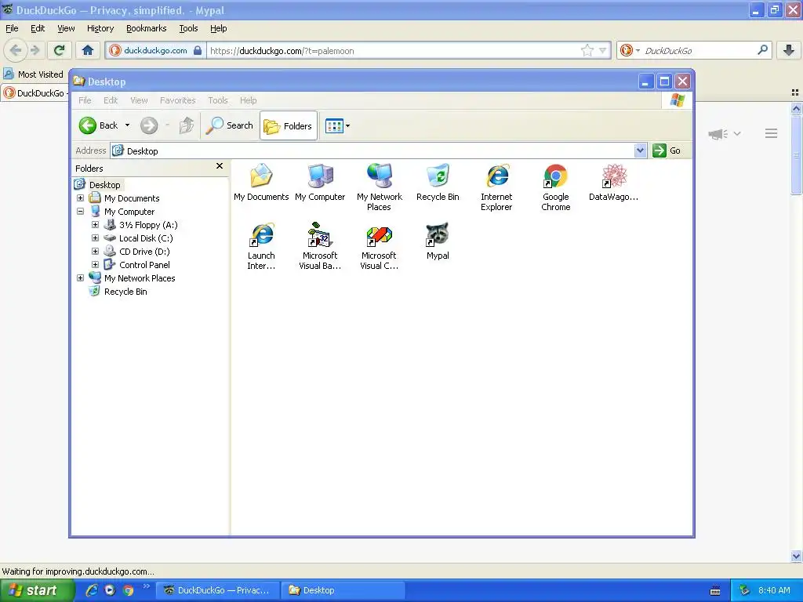This screenshot has width=803, height=602.
Task: Select Microsoft Visual C++ shortcut icon
Action: 379,246
